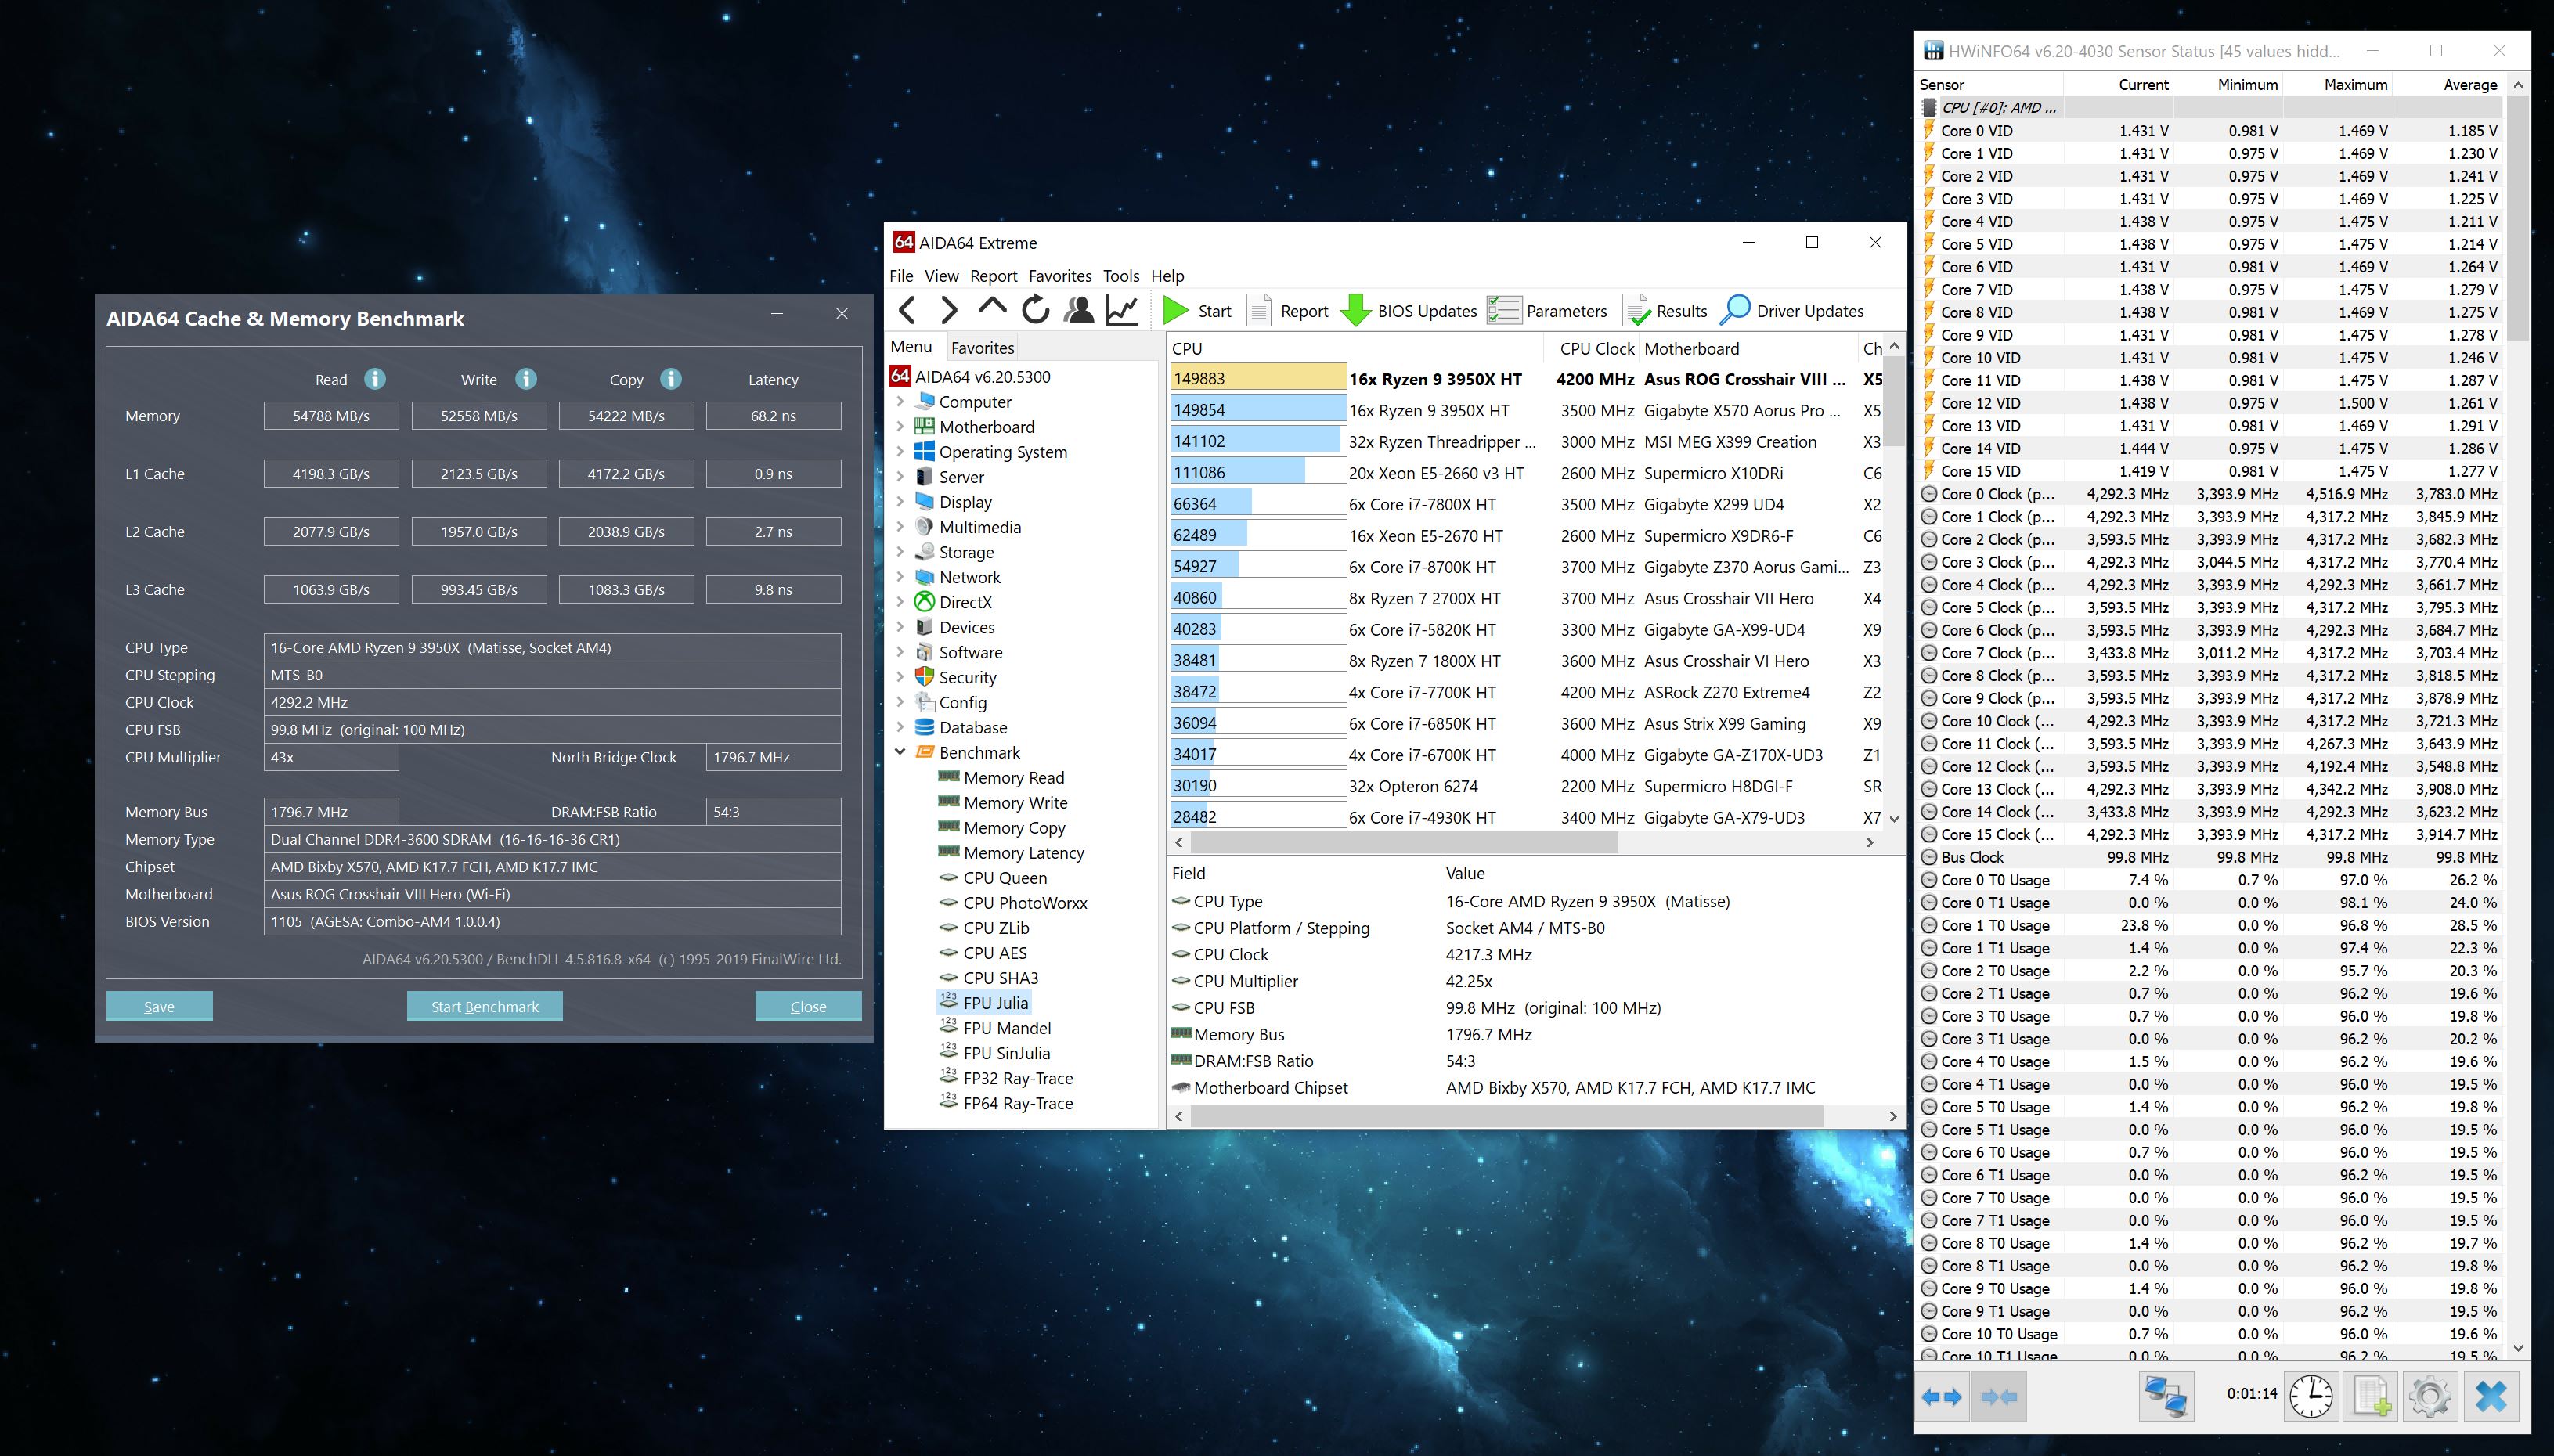Image resolution: width=2554 pixels, height=1456 pixels.
Task: Select the 149883 Ryzen 9 3950X result row
Action: [1527, 379]
